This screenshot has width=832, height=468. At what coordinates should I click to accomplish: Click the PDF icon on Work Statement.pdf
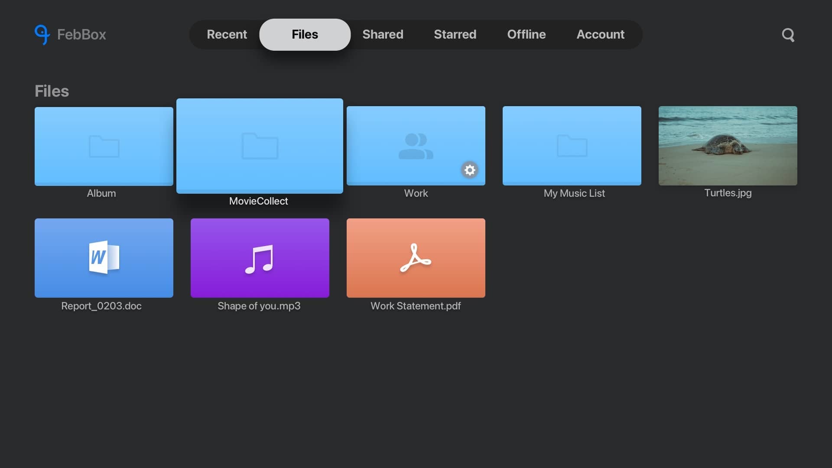[416, 258]
